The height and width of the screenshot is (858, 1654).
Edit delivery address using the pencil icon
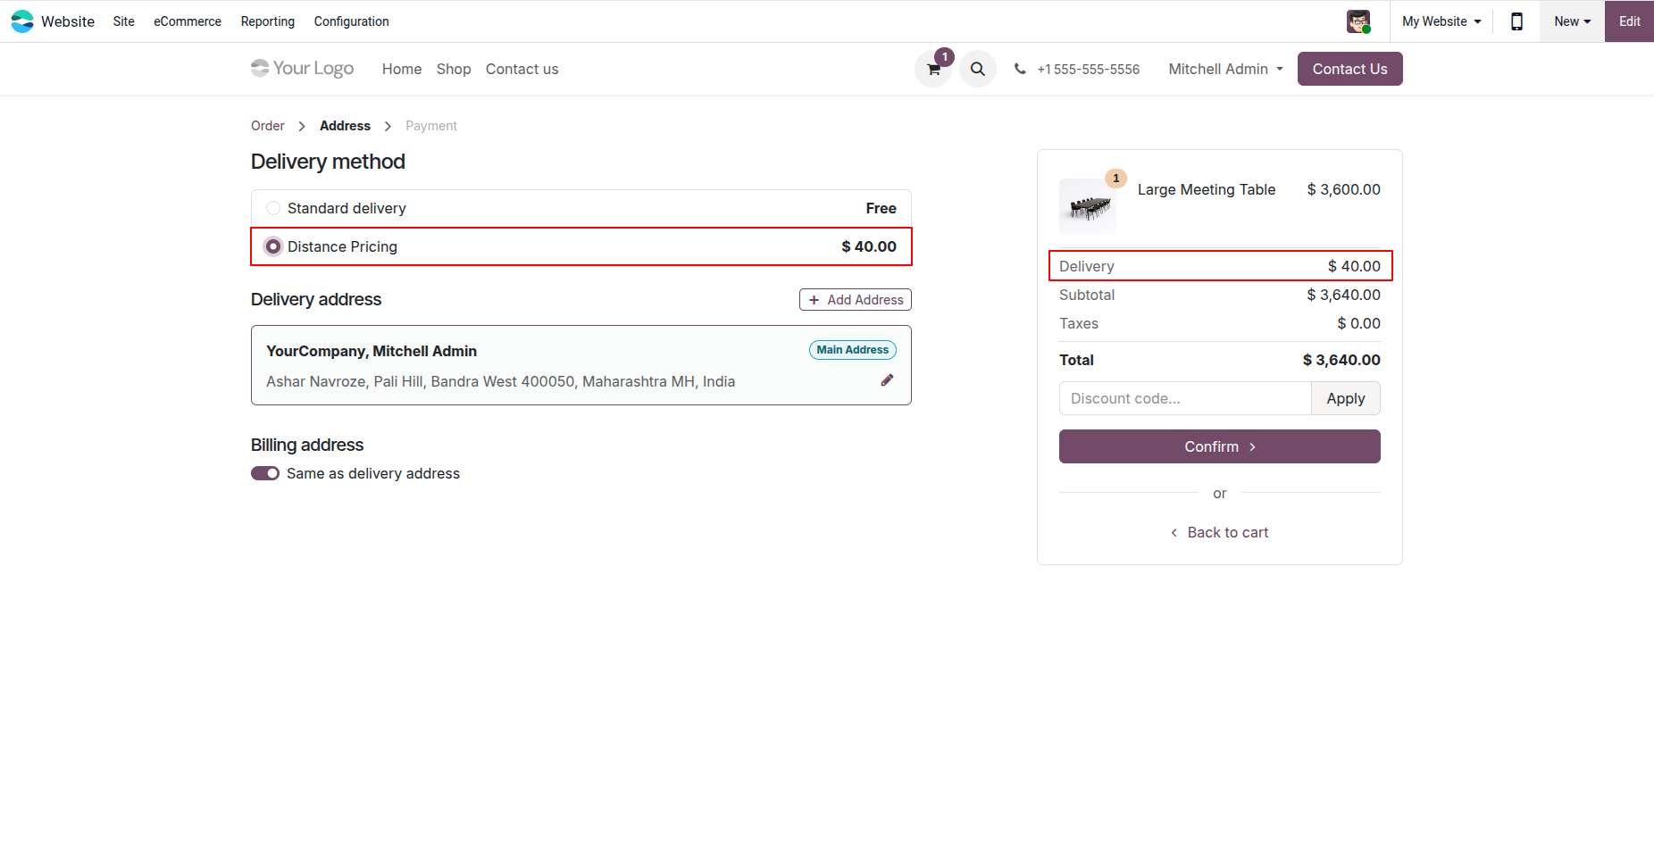pyautogui.click(x=887, y=379)
